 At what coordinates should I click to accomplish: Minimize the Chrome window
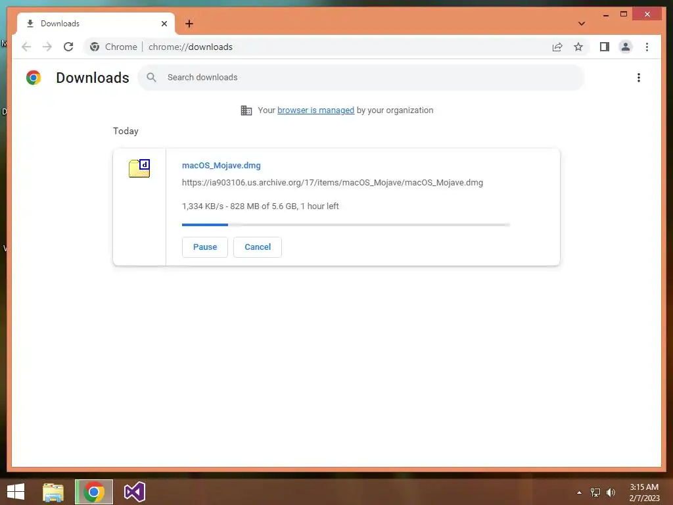605,14
